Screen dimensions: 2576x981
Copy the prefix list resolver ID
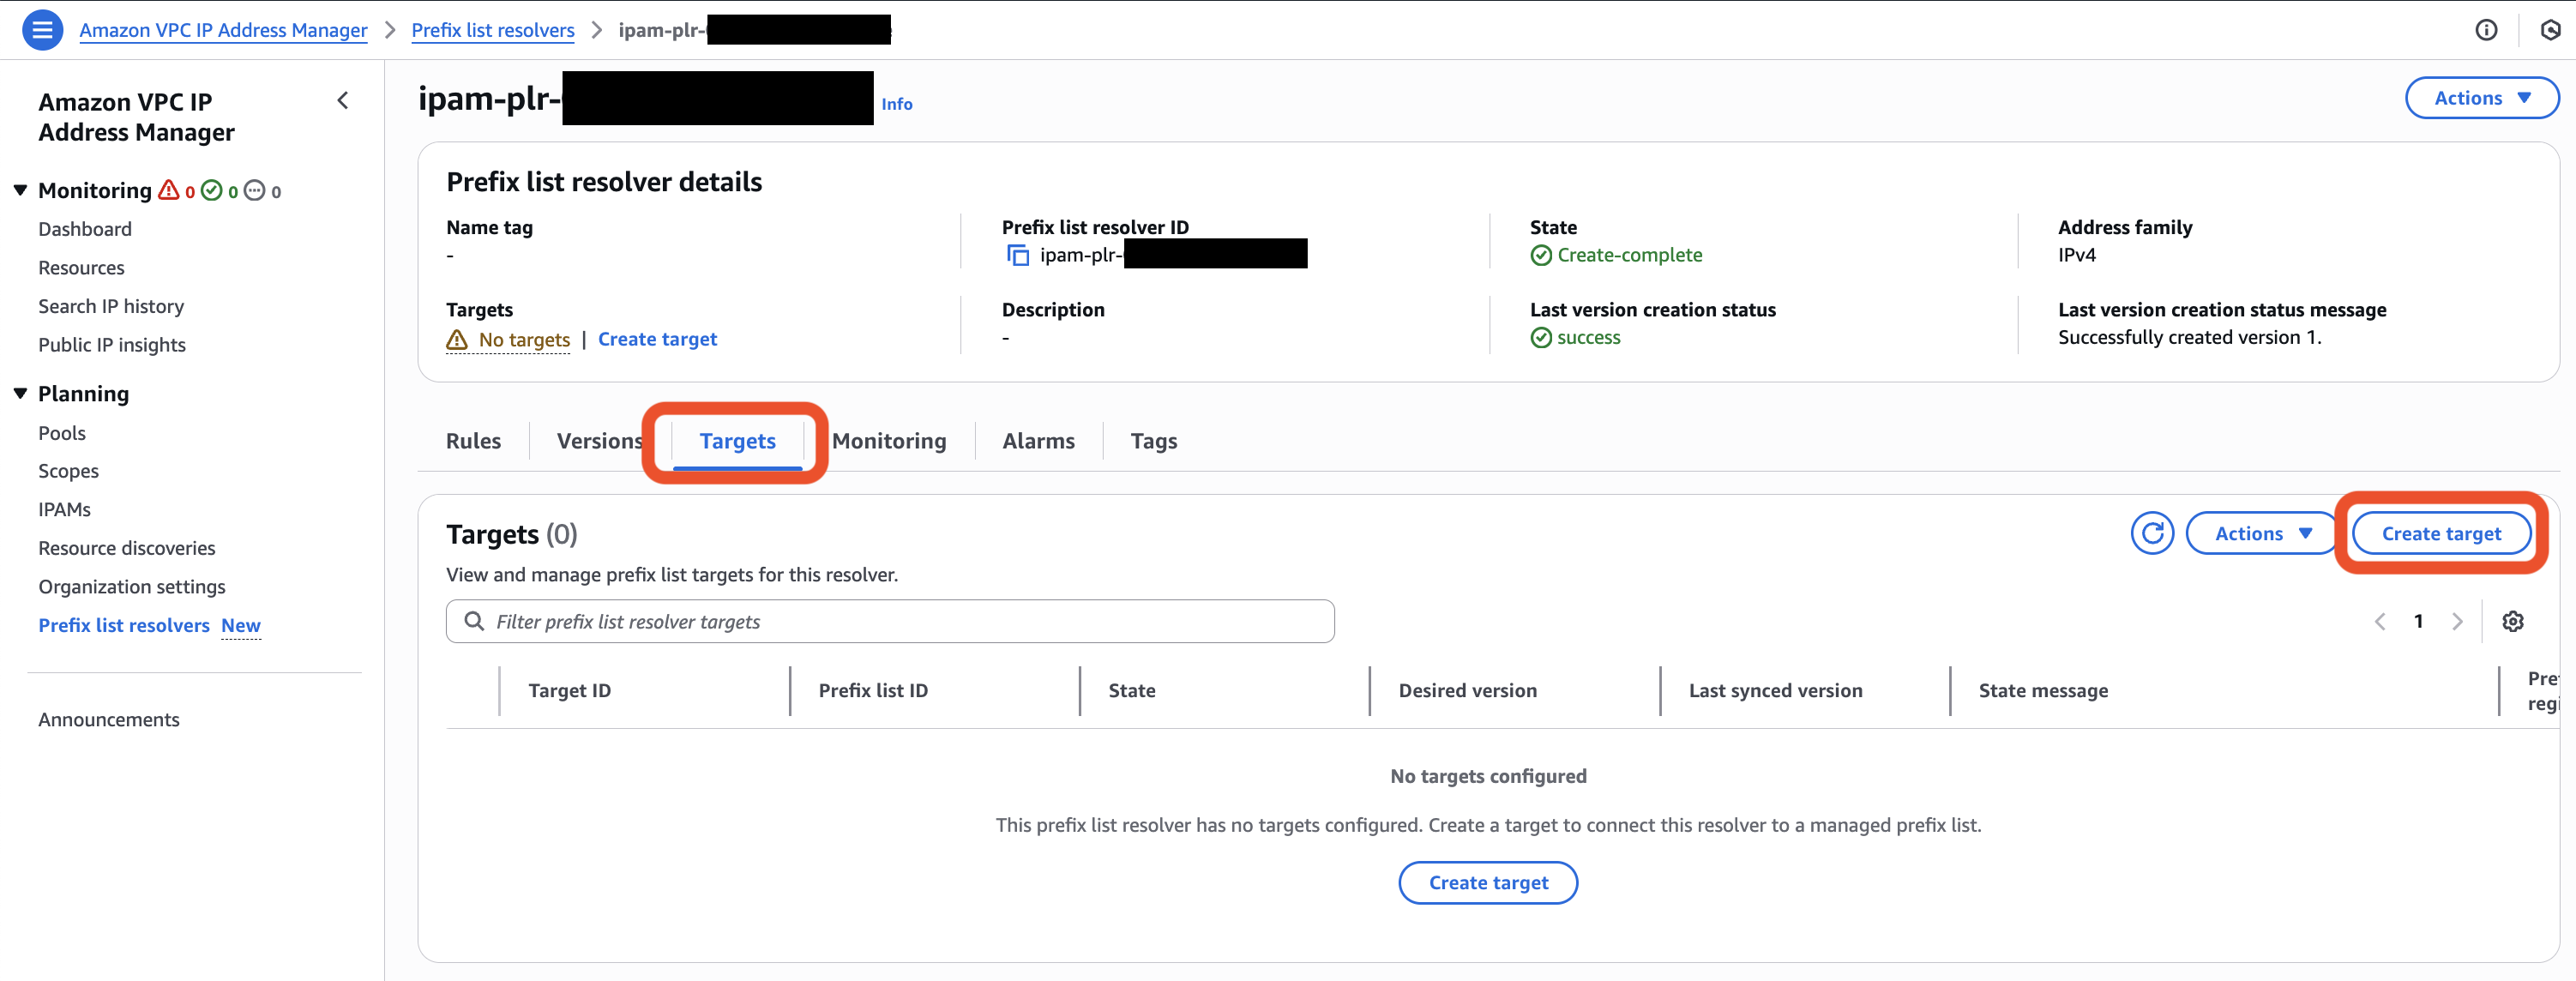[x=1017, y=255]
